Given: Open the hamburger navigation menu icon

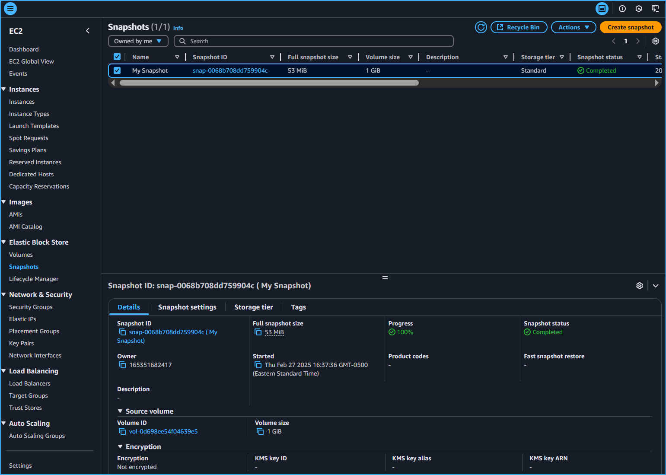Looking at the screenshot, I should (10, 9).
